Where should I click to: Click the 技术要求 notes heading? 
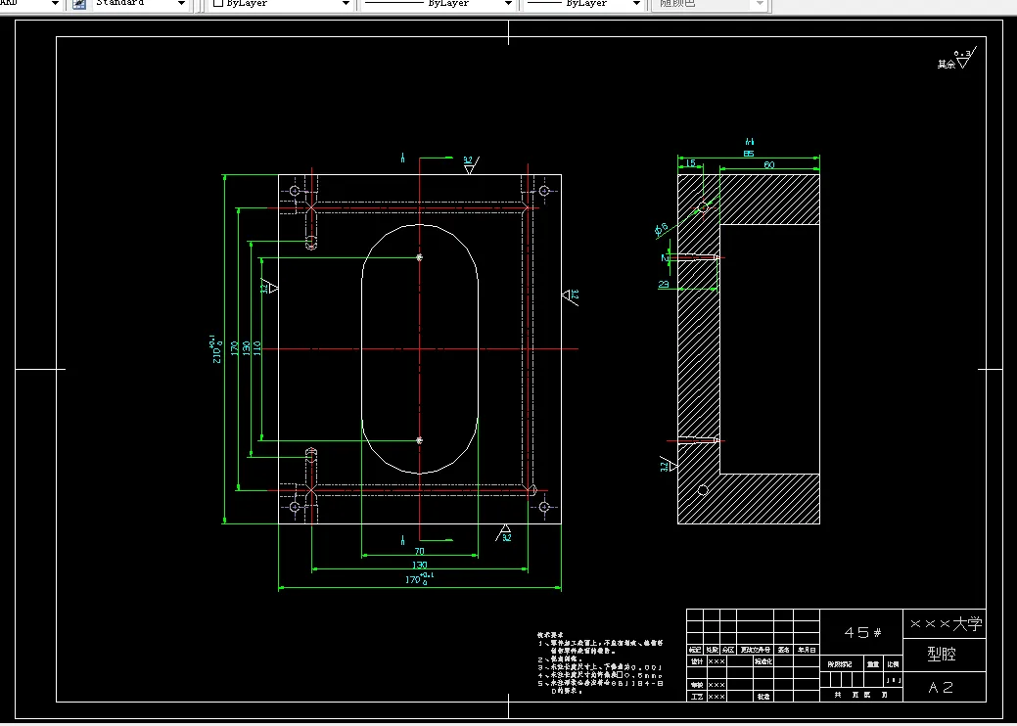tap(550, 635)
